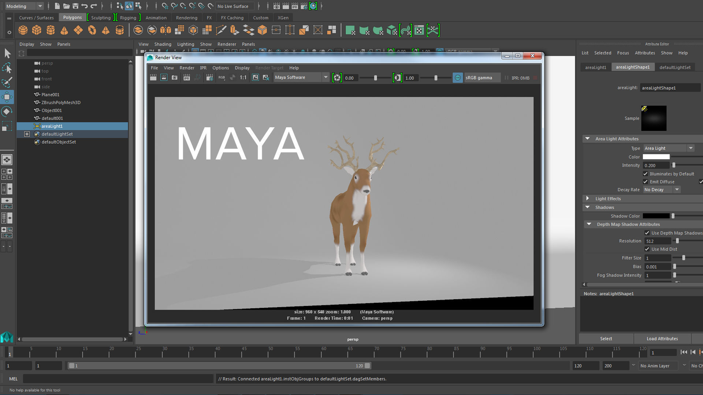
Task: Click the Select tool arrow icon
Action: point(7,54)
